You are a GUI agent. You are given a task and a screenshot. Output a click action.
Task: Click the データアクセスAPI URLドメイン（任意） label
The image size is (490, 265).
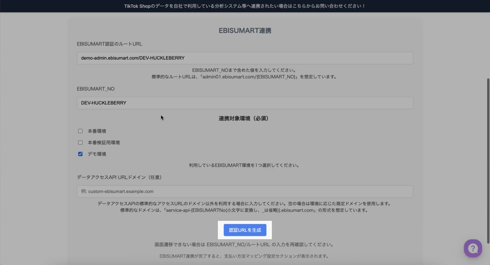tap(119, 177)
